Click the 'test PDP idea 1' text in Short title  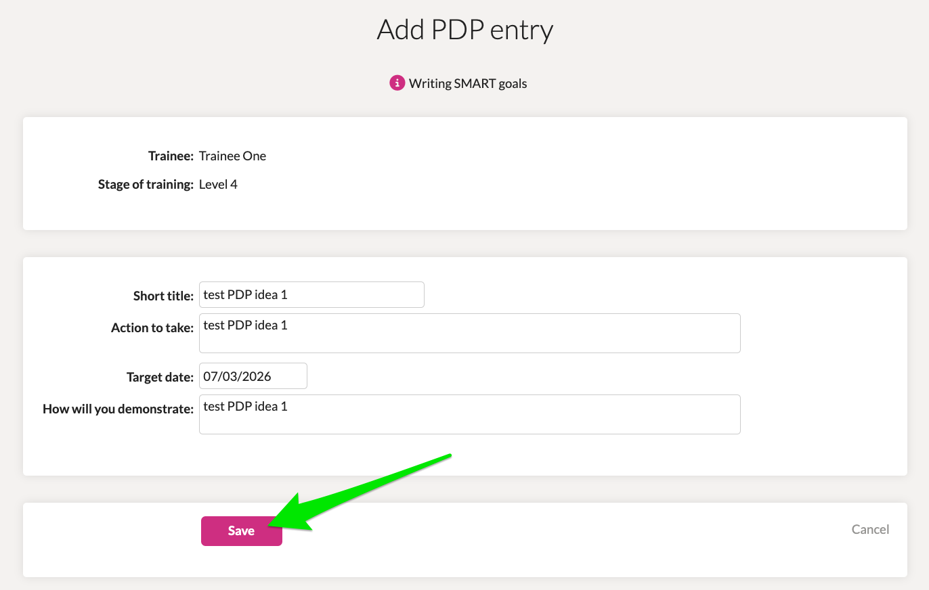pyautogui.click(x=245, y=295)
